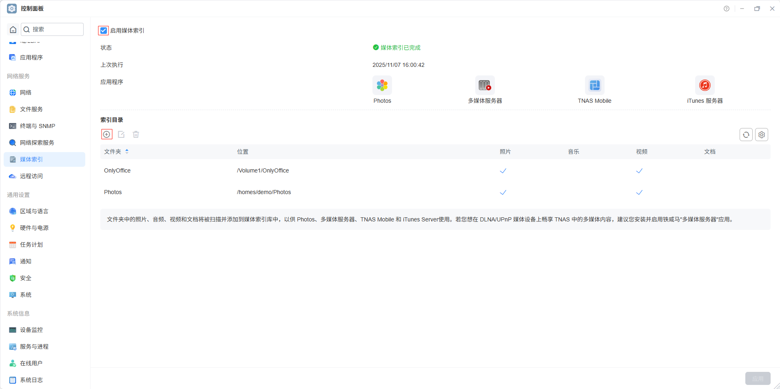This screenshot has height=389, width=780.
Task: Click the 应用程序 sidebar icon
Action: [x=13, y=57]
